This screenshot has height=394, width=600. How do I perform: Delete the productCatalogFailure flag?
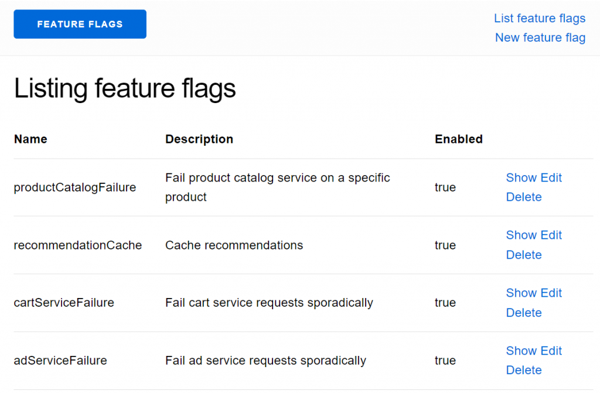(x=523, y=197)
